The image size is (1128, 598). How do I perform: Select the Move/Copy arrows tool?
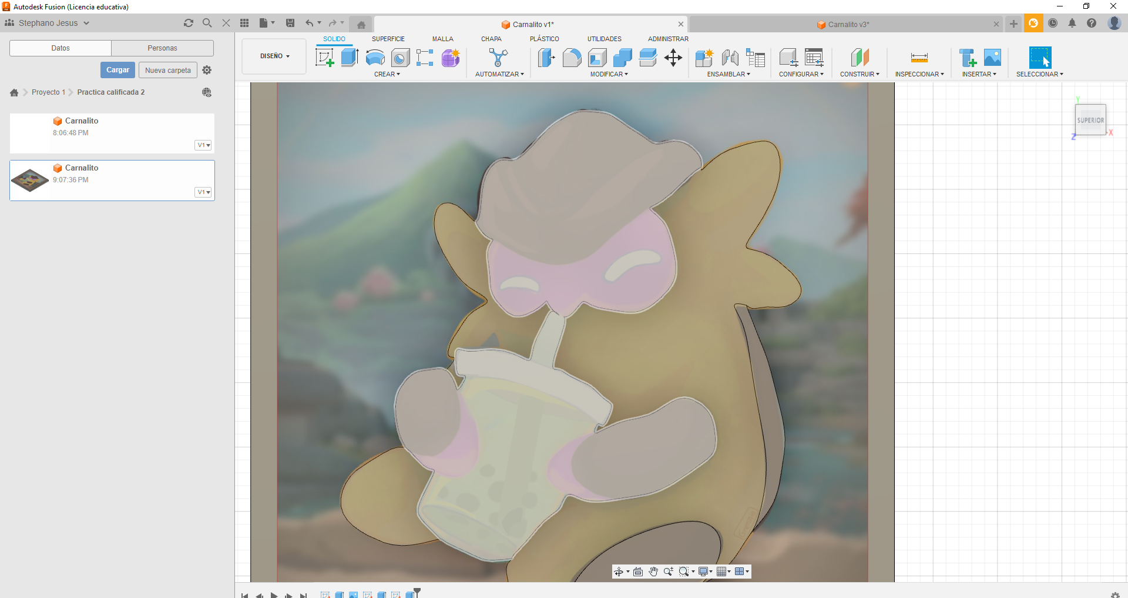coord(673,58)
